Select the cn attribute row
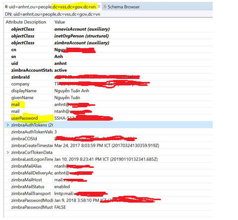Screen dimensions: 238x220 point(108,50)
